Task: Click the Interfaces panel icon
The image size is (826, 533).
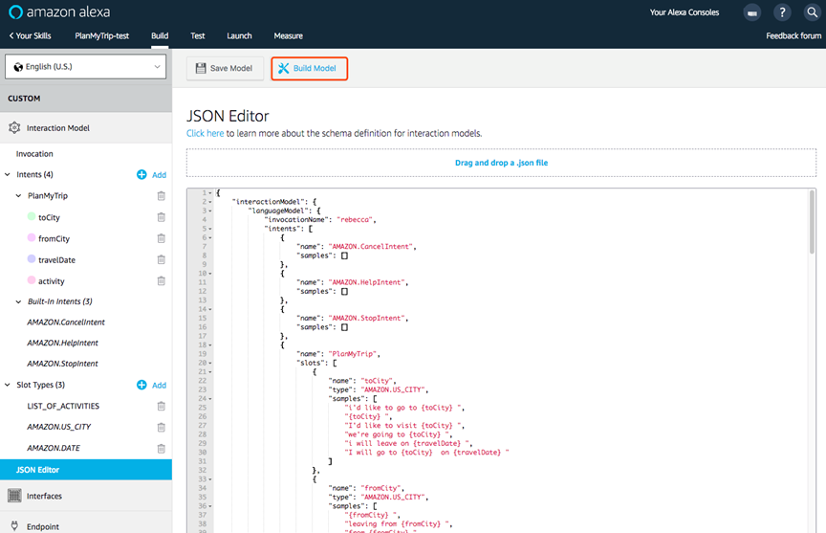Action: [14, 496]
